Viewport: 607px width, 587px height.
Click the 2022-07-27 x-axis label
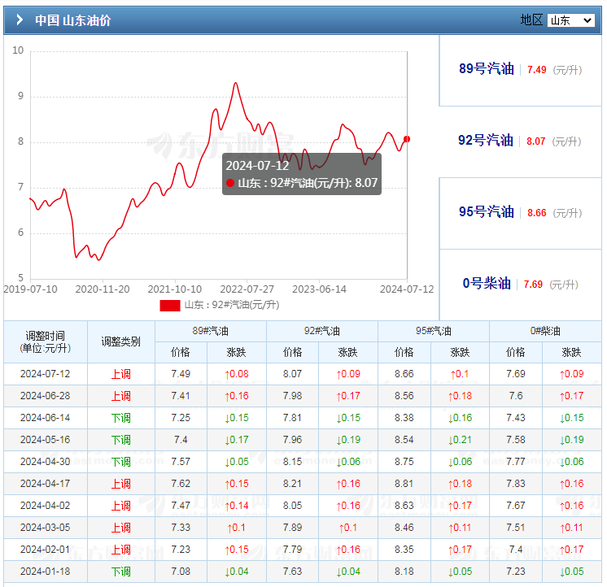click(x=247, y=289)
